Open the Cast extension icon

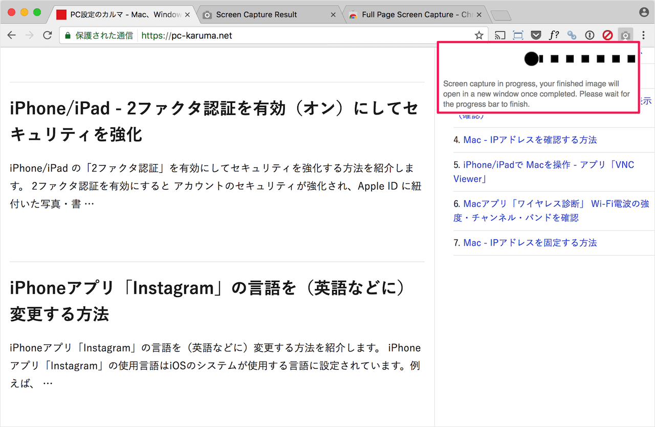click(x=500, y=35)
